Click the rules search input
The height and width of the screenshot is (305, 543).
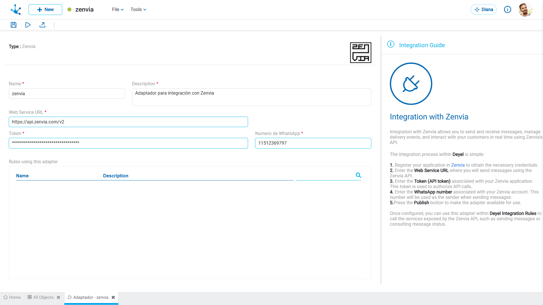point(325,175)
